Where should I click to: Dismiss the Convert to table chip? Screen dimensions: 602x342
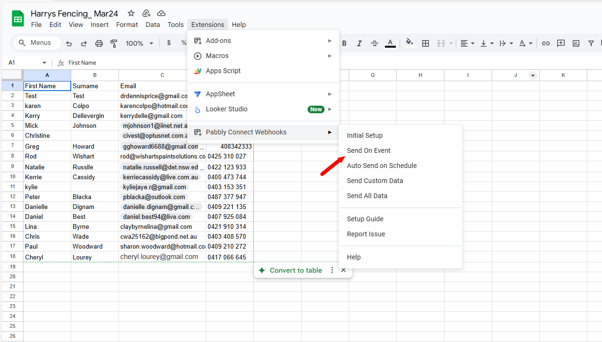coord(343,270)
